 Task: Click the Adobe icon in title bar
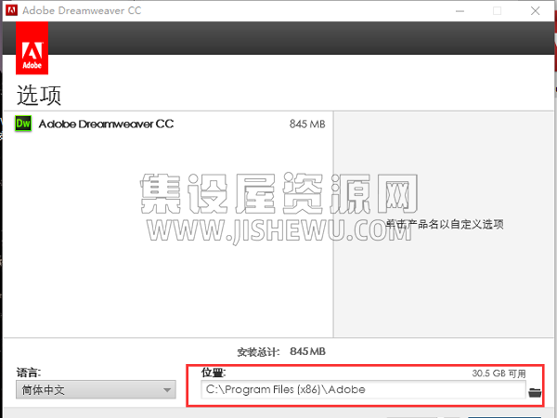pos(12,10)
